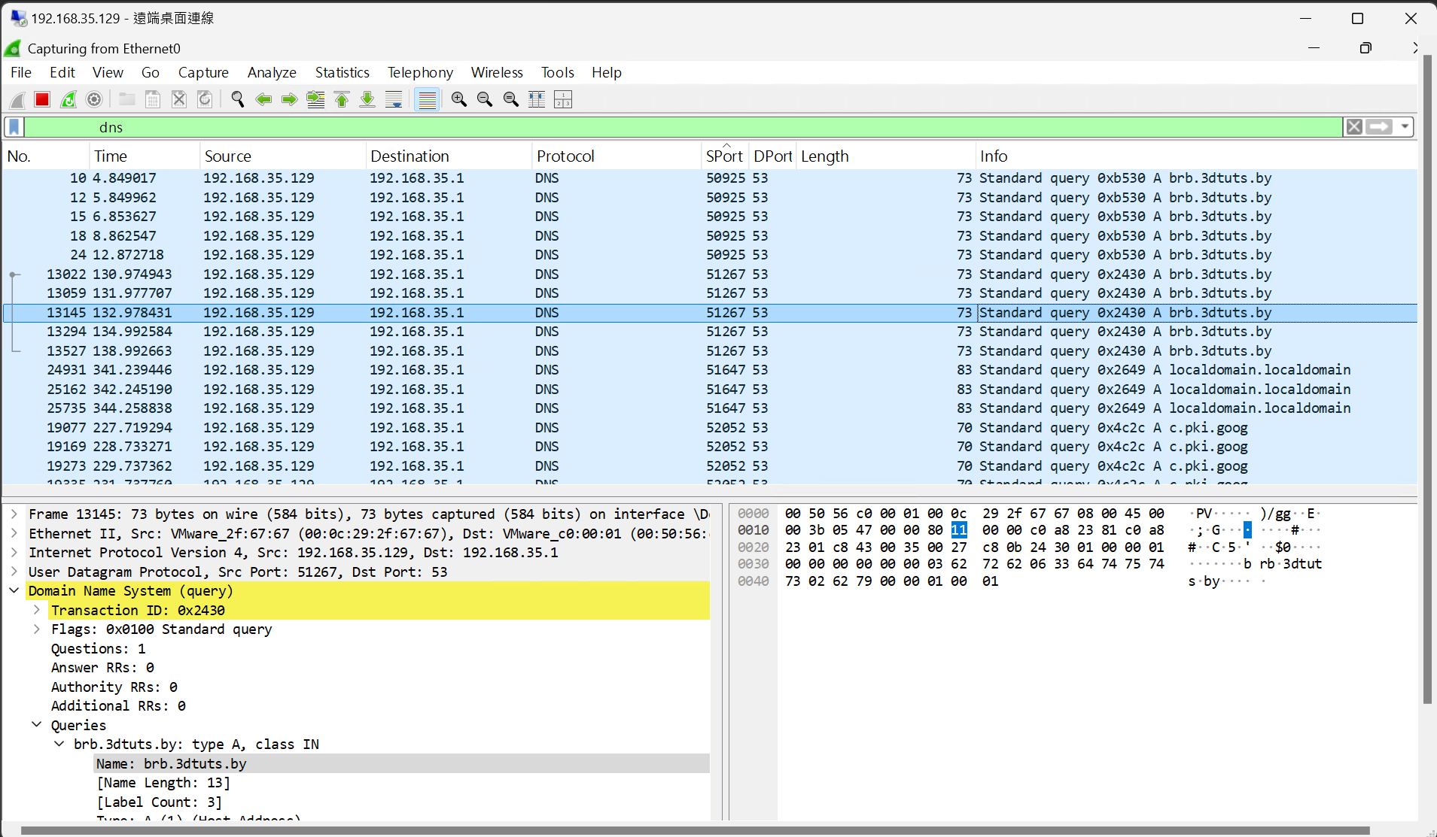
Task: Clear the dns display filter
Action: pyautogui.click(x=1354, y=126)
